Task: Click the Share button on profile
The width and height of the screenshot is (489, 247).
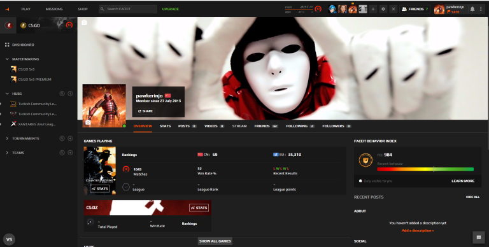Action: (145, 111)
